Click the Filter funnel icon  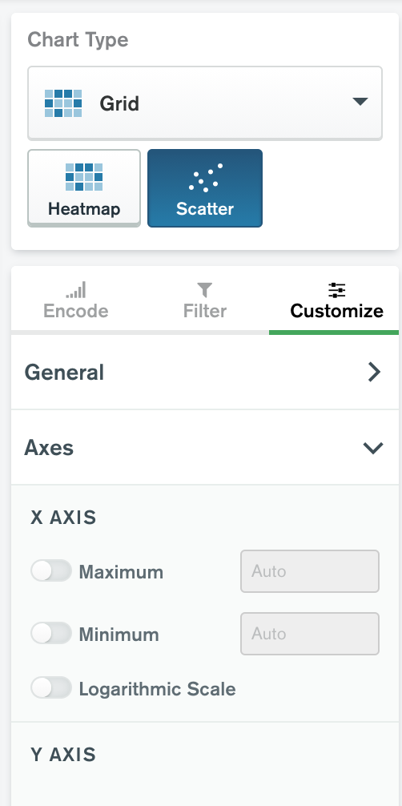[204, 290]
